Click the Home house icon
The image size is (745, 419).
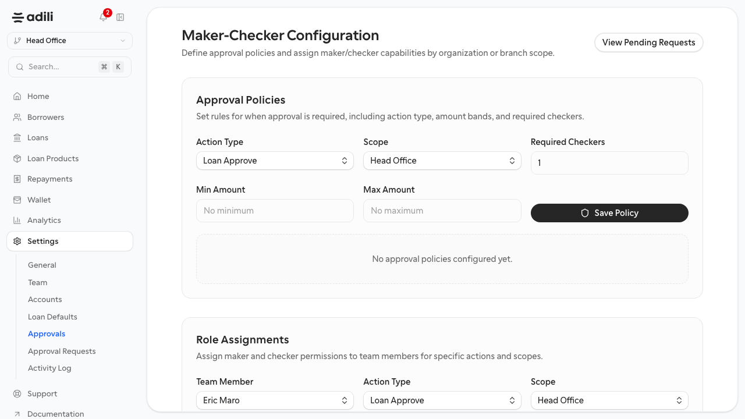click(17, 97)
